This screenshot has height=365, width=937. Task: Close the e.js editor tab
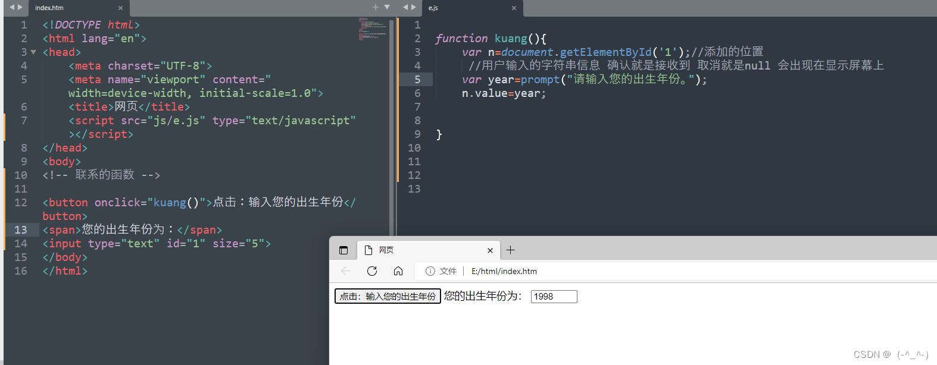(x=514, y=8)
